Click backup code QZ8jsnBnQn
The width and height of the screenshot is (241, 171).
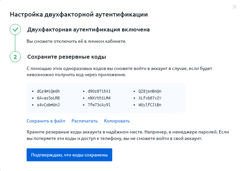150,91
